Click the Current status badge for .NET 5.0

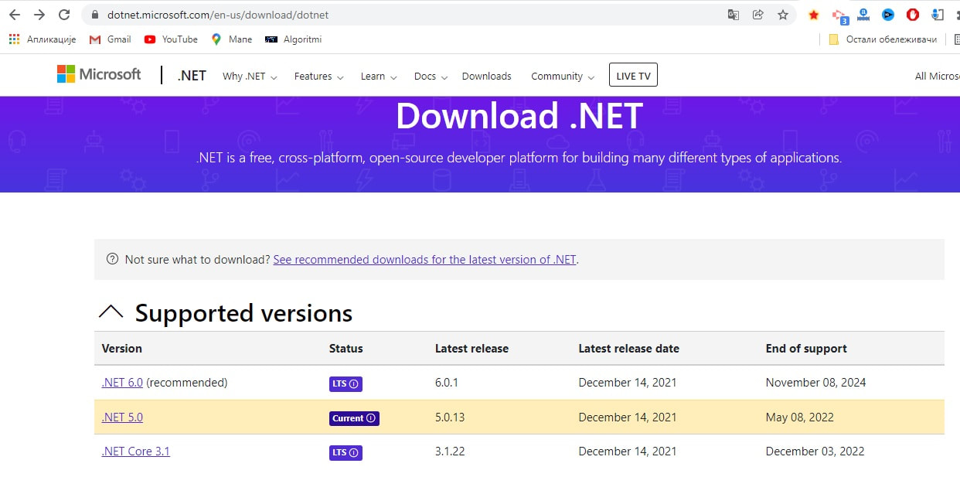[354, 418]
